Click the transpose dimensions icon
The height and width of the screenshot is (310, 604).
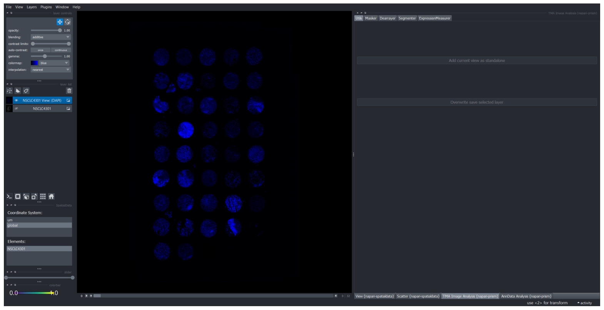point(34,197)
